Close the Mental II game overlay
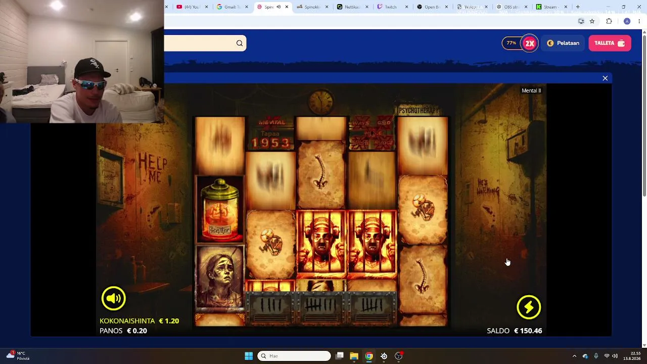The width and height of the screenshot is (647, 364). click(x=605, y=78)
